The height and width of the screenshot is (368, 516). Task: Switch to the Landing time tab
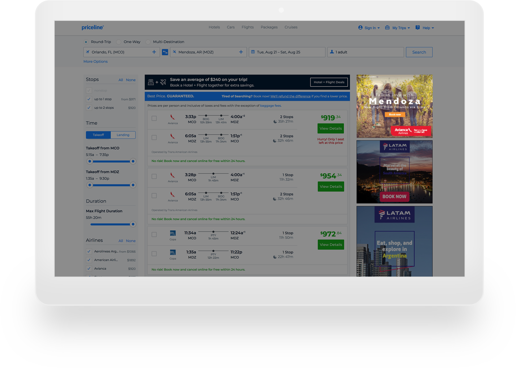(123, 135)
